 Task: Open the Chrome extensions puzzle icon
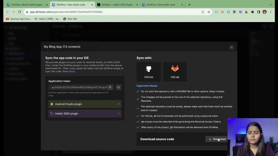[252, 12]
